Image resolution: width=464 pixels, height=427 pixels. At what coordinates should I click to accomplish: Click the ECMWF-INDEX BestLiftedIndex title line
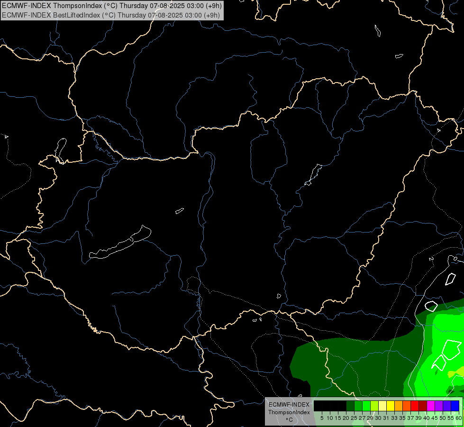pyautogui.click(x=111, y=15)
